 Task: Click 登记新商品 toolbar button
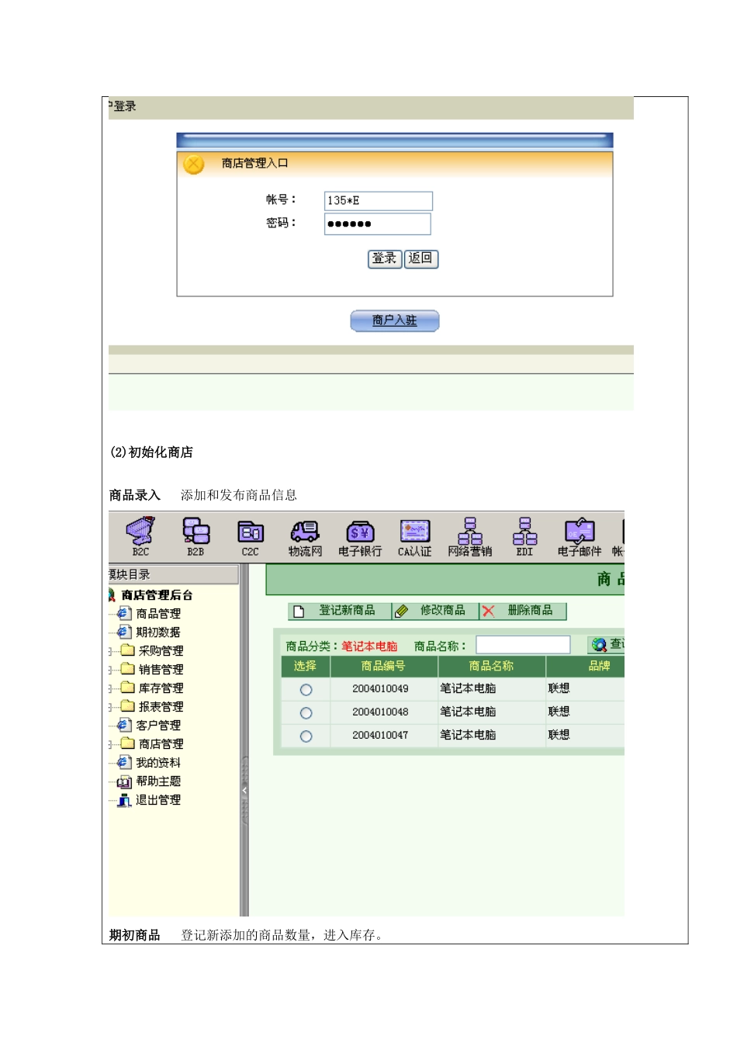(x=340, y=612)
